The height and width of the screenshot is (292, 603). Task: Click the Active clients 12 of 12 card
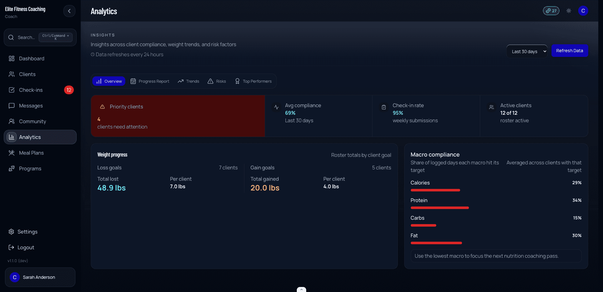point(534,116)
